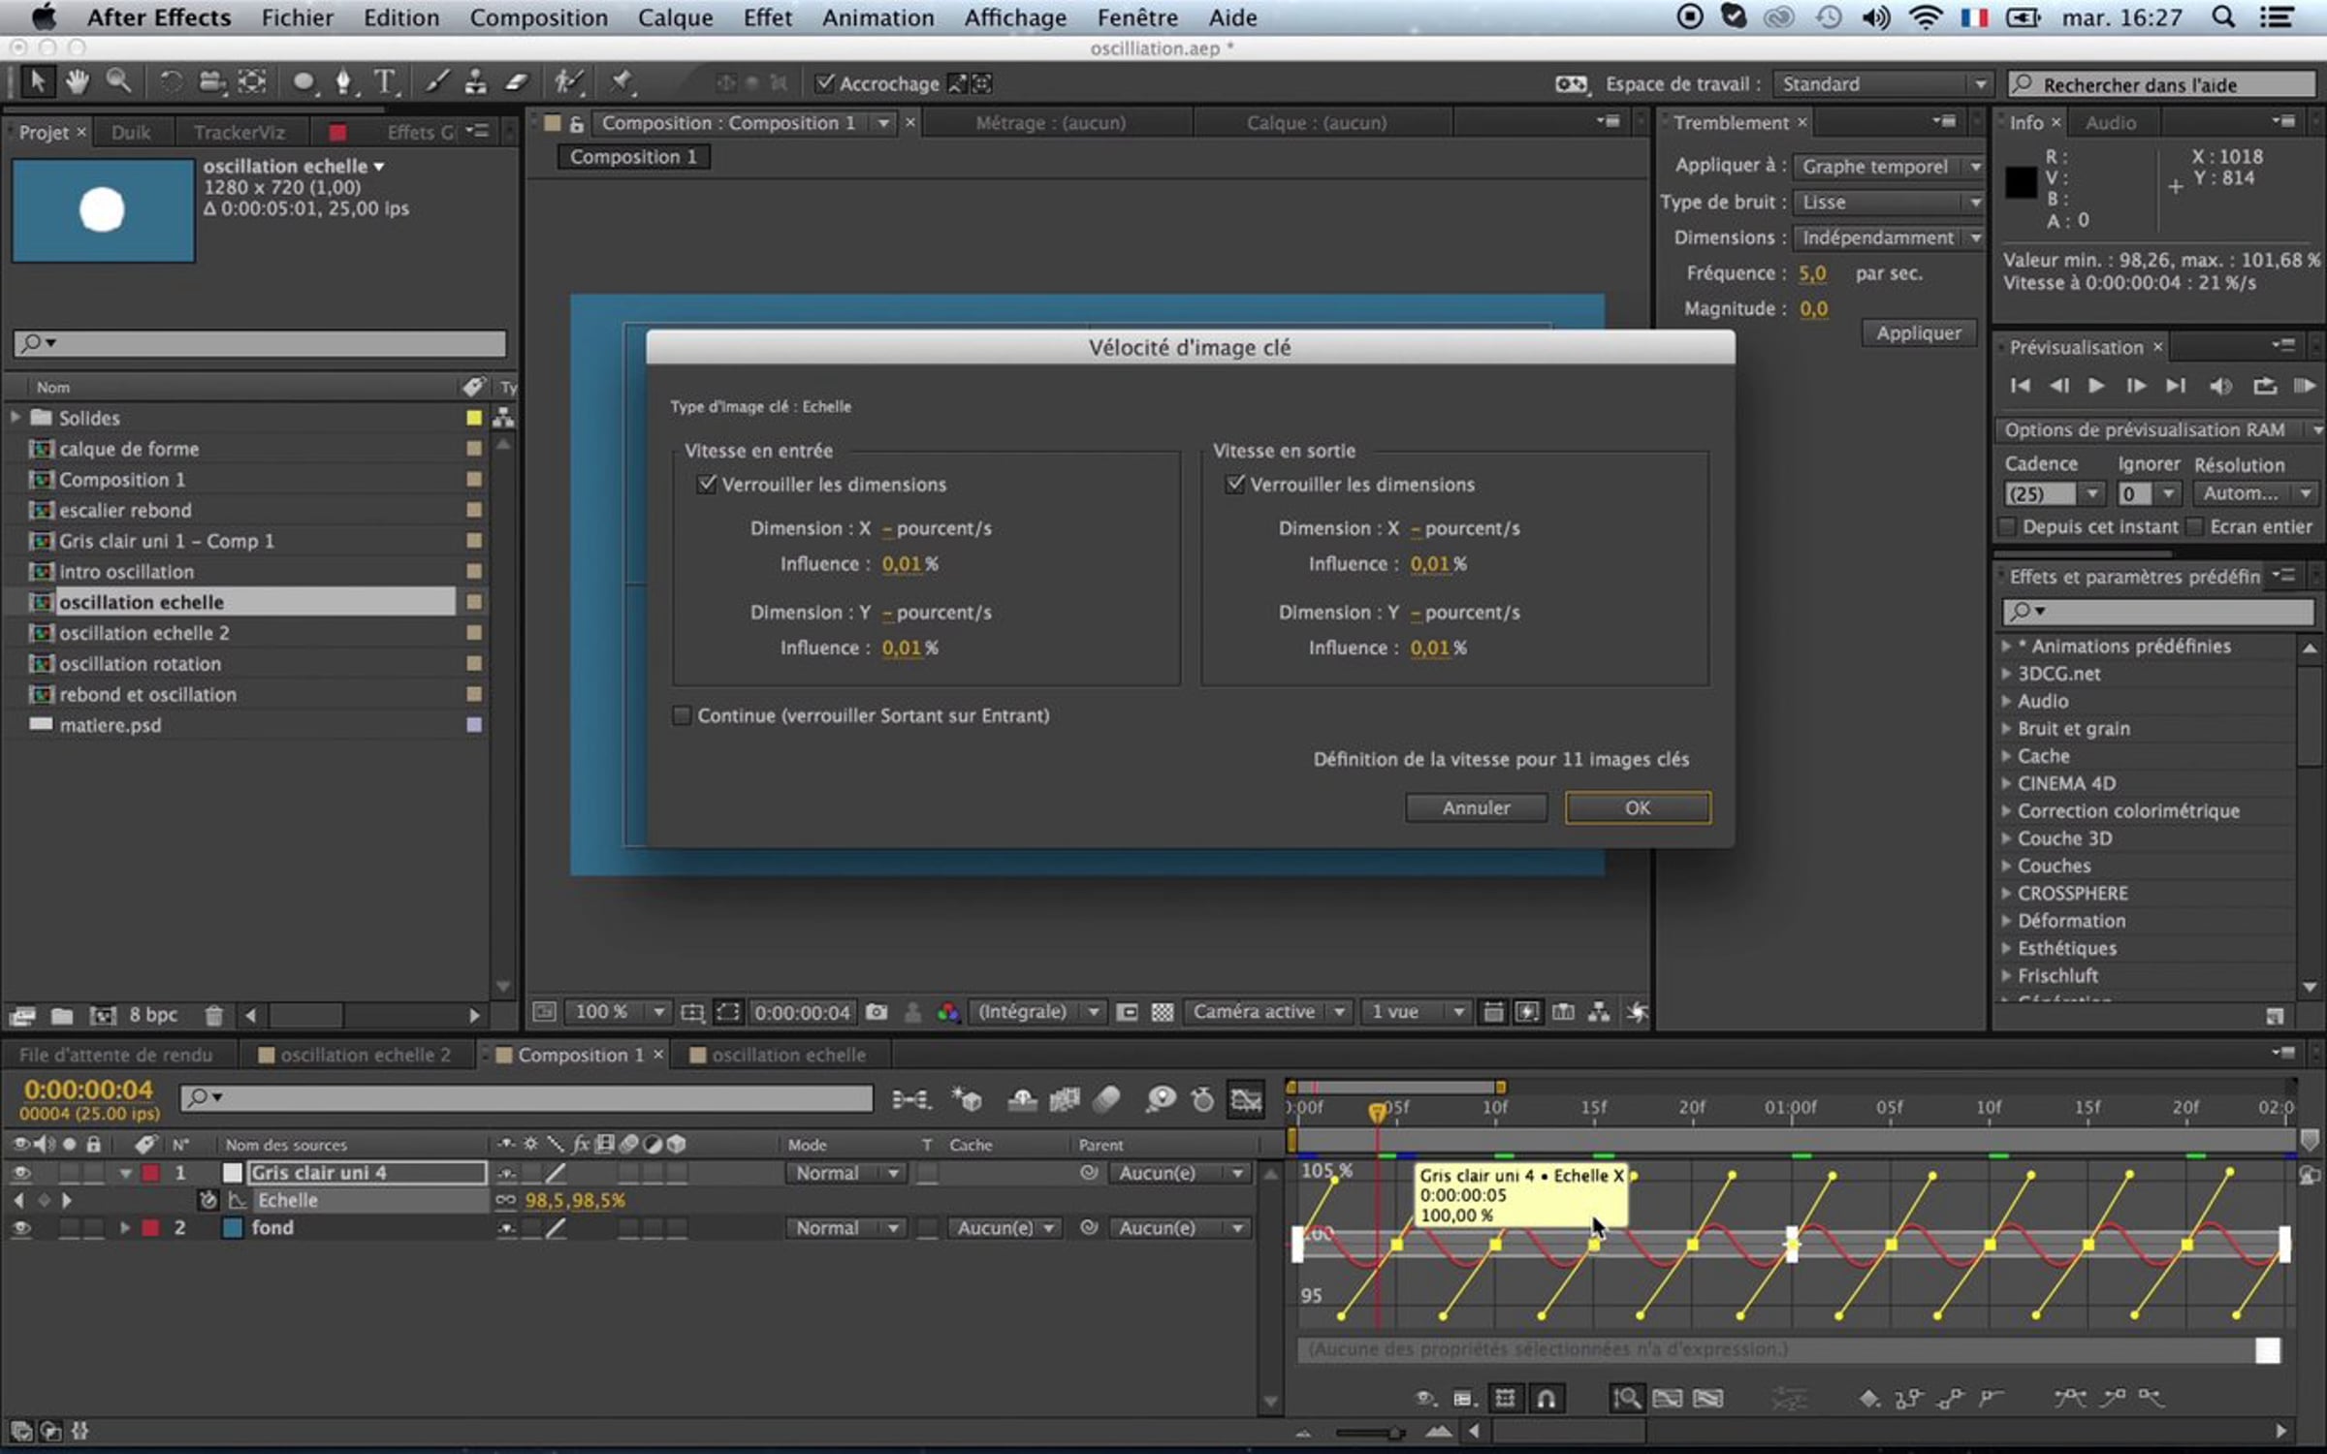Toggle the Accrochage checkbox in toolbar
2327x1454 pixels.
tap(824, 83)
